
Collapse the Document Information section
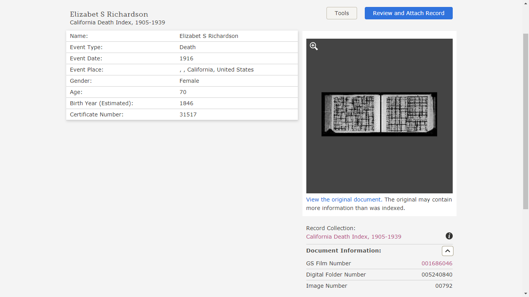coord(447,251)
